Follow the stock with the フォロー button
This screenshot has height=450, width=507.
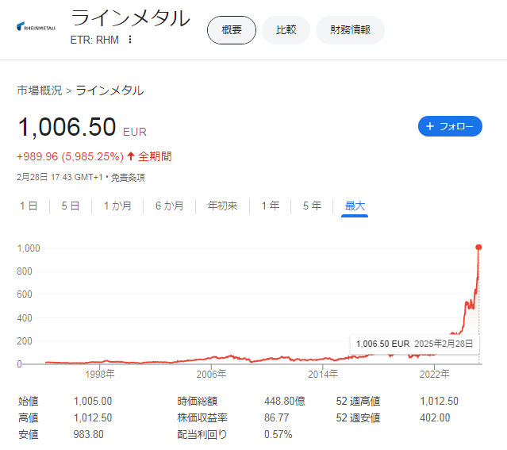click(450, 126)
